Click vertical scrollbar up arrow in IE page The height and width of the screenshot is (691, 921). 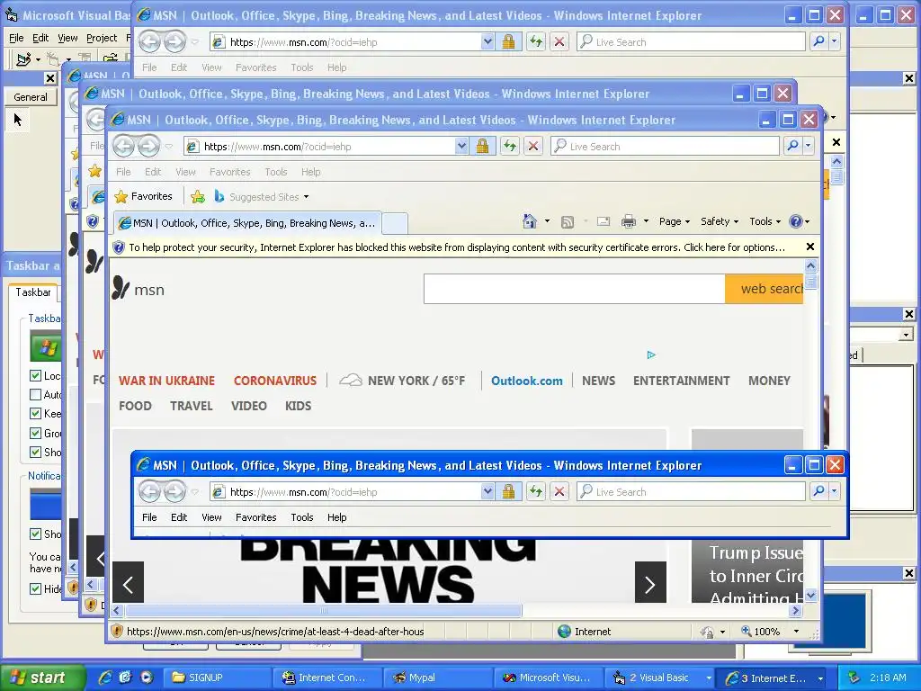(x=810, y=266)
